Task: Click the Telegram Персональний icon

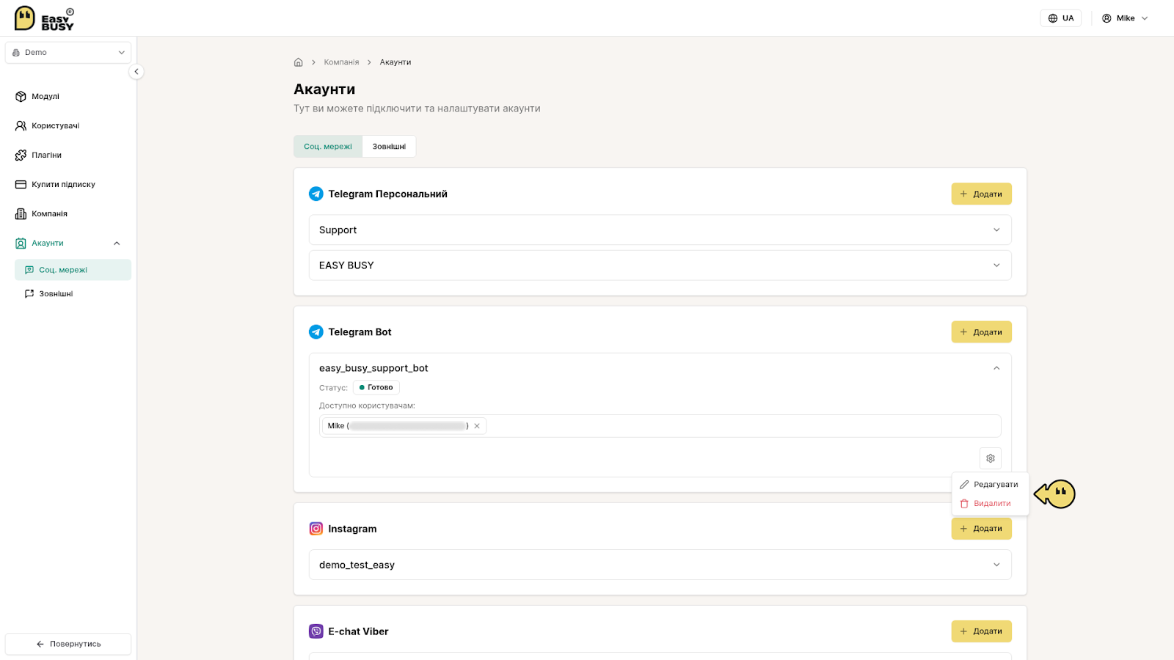Action: [316, 194]
